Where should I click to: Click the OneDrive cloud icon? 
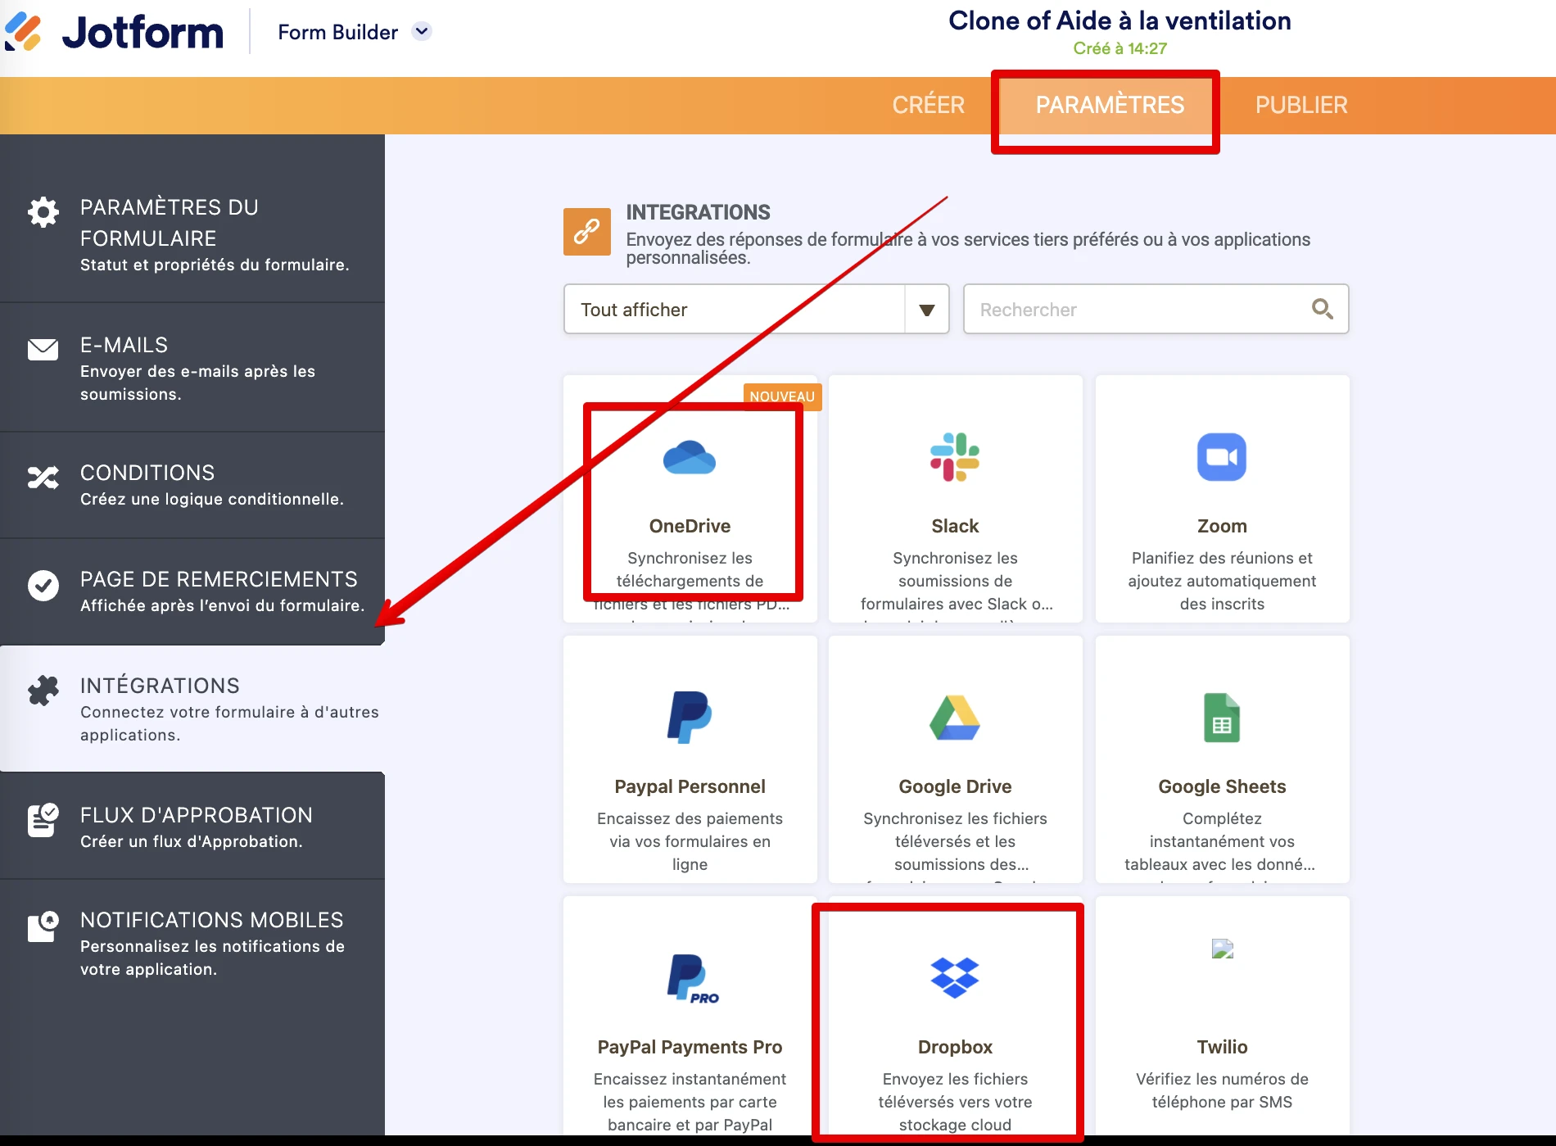[689, 458]
